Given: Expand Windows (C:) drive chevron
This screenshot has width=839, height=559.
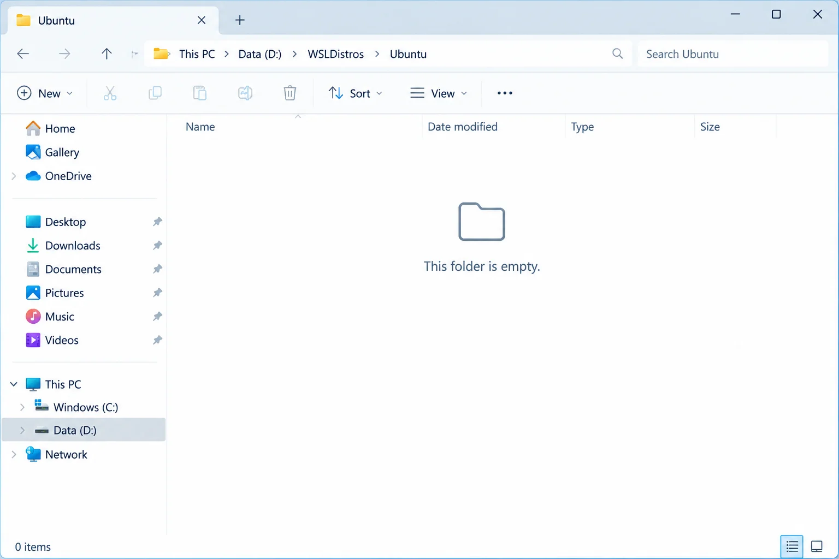Looking at the screenshot, I should [x=22, y=407].
